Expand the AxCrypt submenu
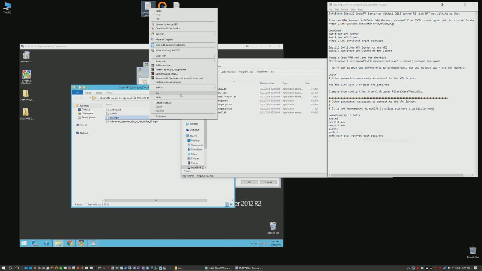The width and height of the screenshot is (482, 271). pyautogui.click(x=183, y=34)
